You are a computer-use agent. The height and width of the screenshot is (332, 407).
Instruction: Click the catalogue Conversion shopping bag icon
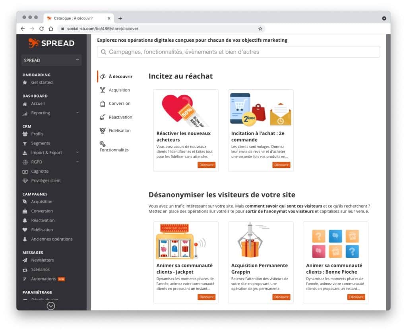tap(103, 104)
